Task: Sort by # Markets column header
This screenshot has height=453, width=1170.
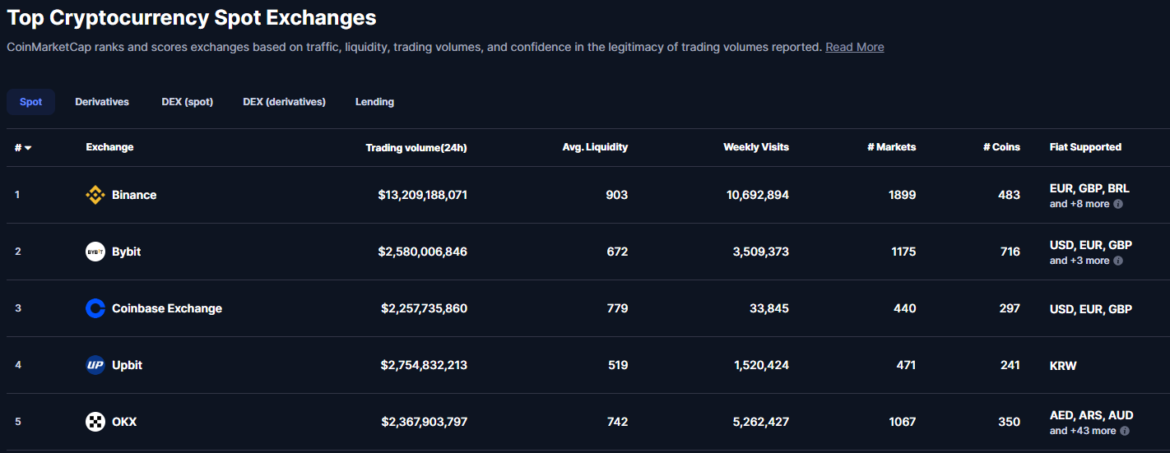Action: [x=891, y=147]
